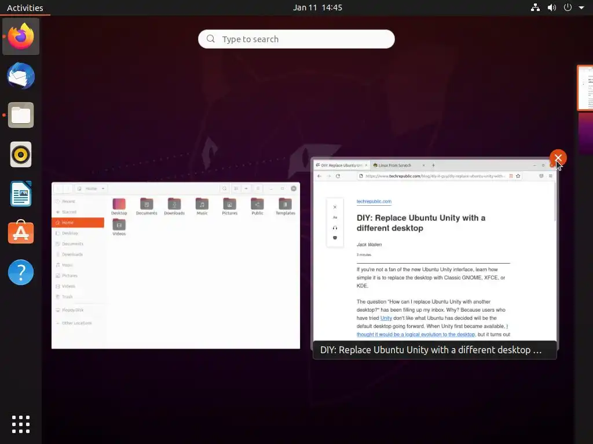Select Videos folder icon in Files
Viewport: 593px width, 444px height.
pos(119,227)
